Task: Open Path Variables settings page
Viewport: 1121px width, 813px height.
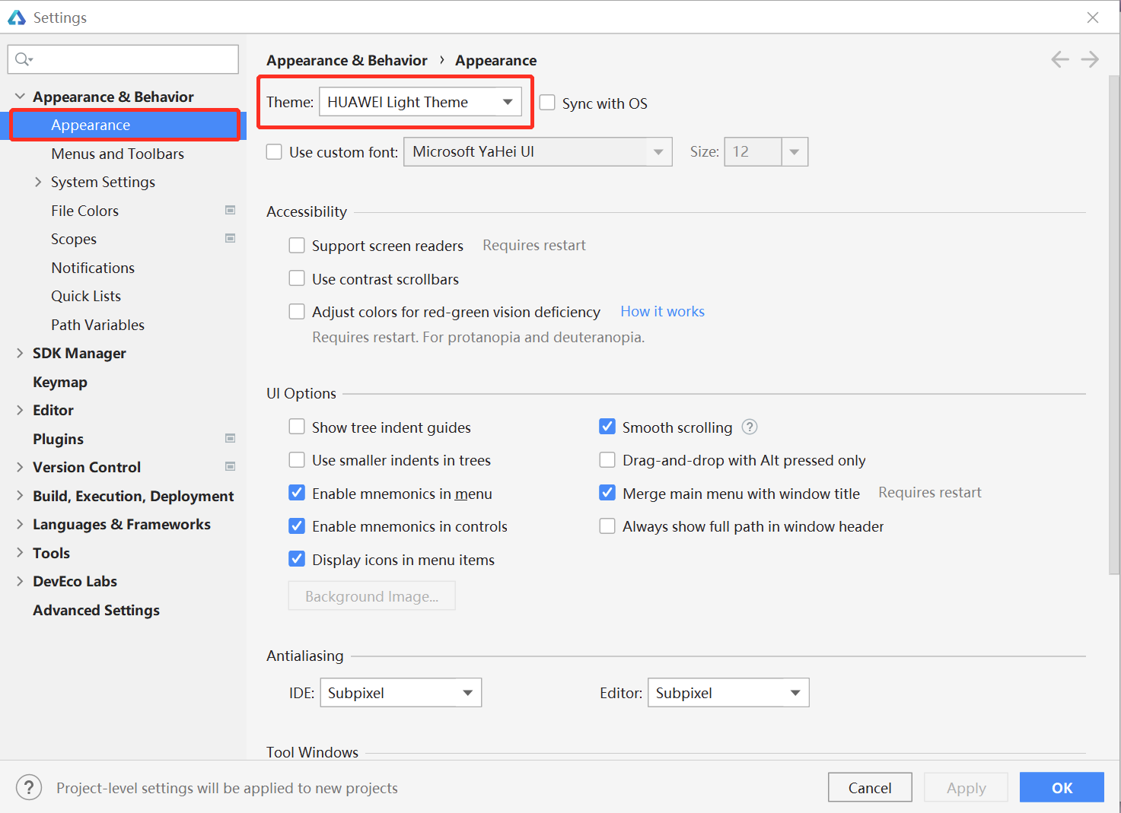Action: pyautogui.click(x=98, y=325)
